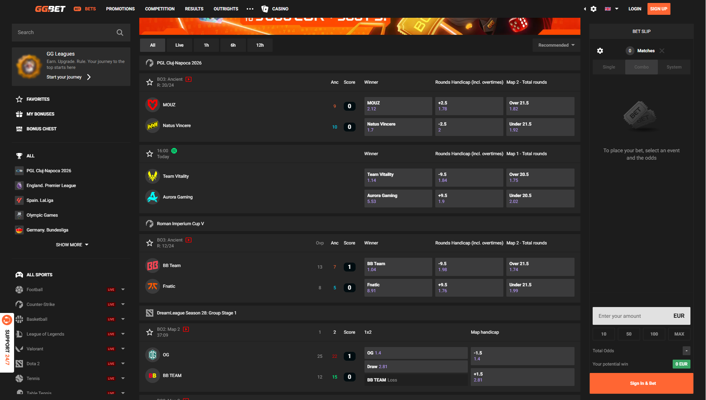Expand the Counter-Strike sport list
The height and width of the screenshot is (400, 706).
[x=123, y=304]
